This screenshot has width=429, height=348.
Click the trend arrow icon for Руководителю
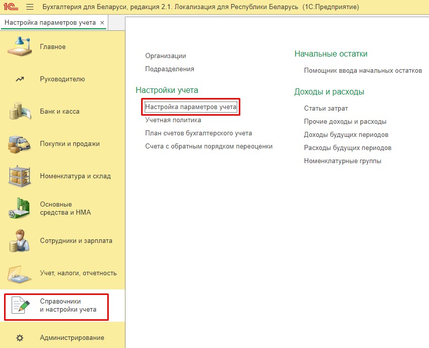[x=20, y=79]
